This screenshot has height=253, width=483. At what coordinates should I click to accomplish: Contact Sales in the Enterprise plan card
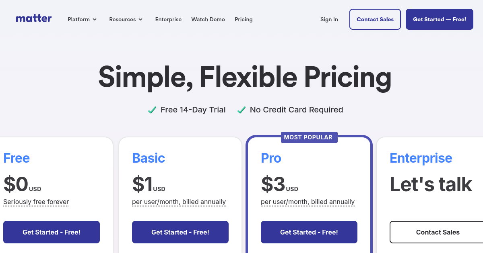tap(438, 232)
